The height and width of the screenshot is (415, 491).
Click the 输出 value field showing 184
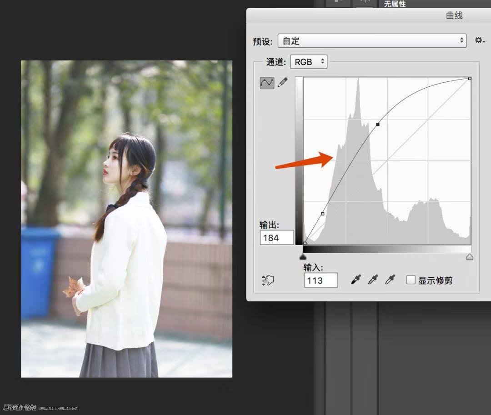pyautogui.click(x=276, y=238)
